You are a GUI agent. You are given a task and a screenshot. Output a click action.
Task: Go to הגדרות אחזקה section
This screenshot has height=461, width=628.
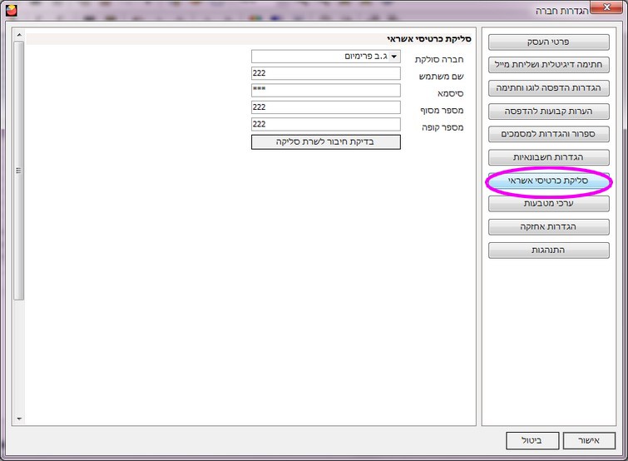coord(548,226)
